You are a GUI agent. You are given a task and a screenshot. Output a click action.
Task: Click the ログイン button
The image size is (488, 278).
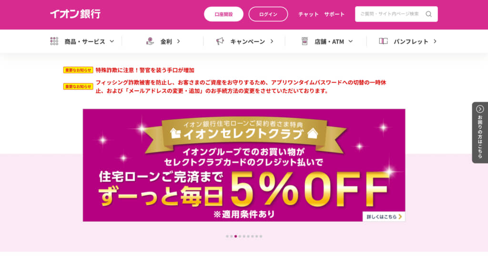pyautogui.click(x=268, y=14)
